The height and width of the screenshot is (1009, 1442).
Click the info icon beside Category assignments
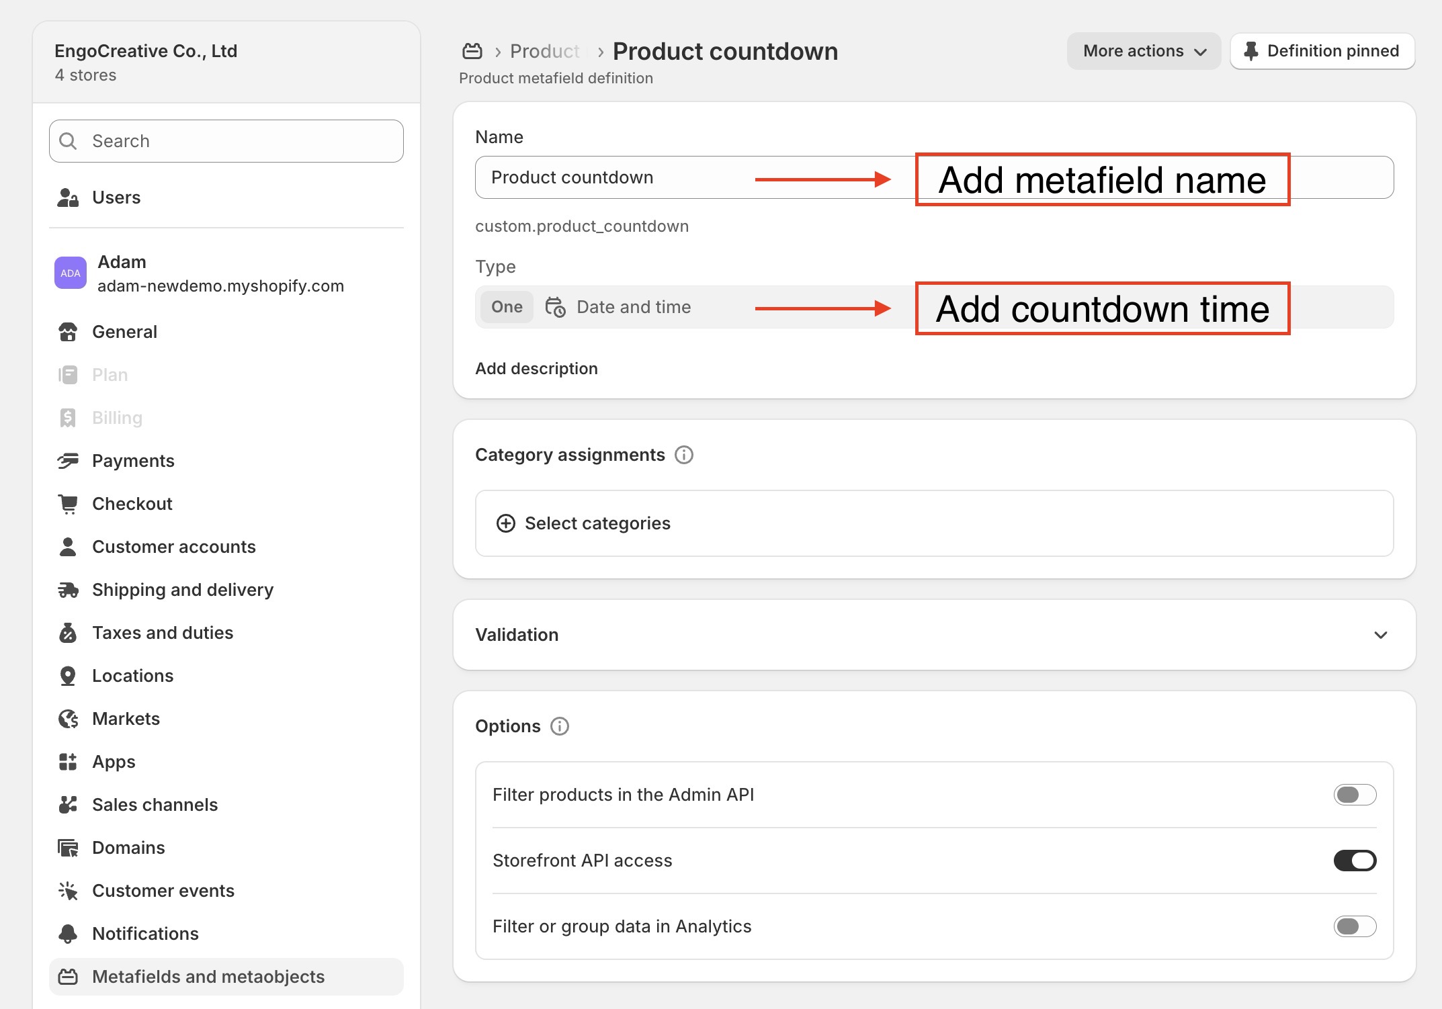(684, 455)
